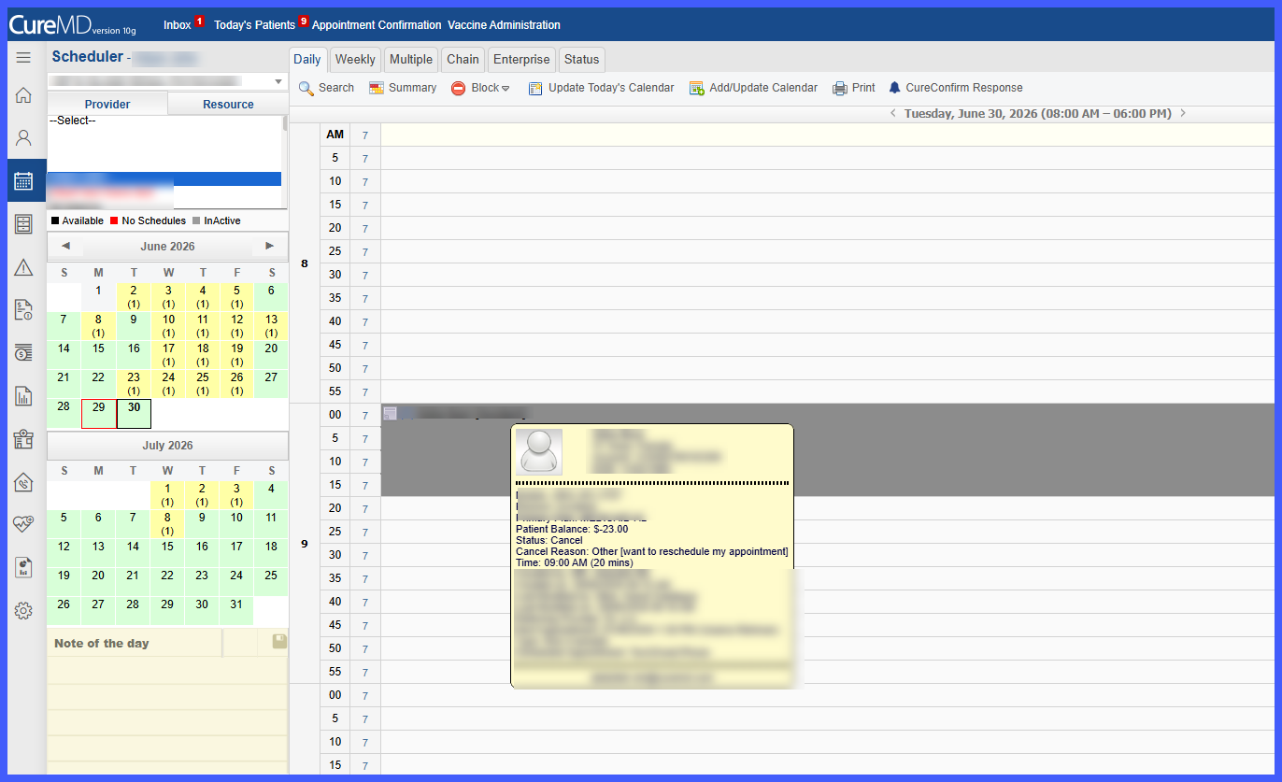1282x782 pixels.
Task: Open the Patient icon in sidebar
Action: [x=24, y=138]
